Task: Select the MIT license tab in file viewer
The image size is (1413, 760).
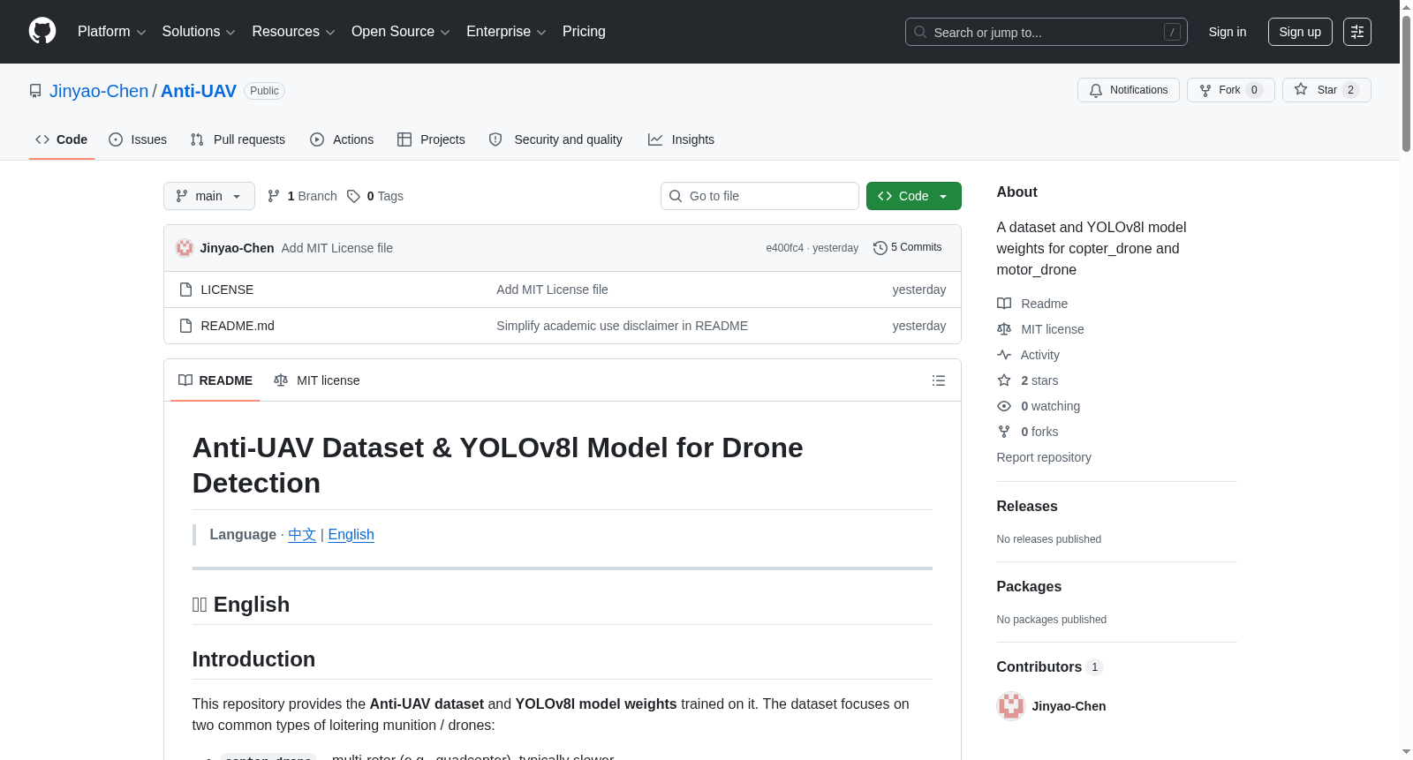Action: click(x=317, y=380)
